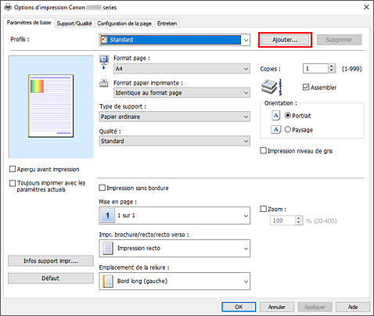Open the Emplacement de la reliure dropdown

coord(174,281)
